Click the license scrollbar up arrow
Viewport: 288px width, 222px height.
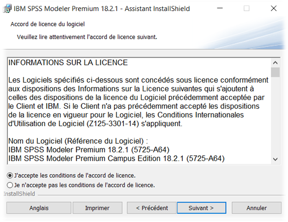[276, 62]
